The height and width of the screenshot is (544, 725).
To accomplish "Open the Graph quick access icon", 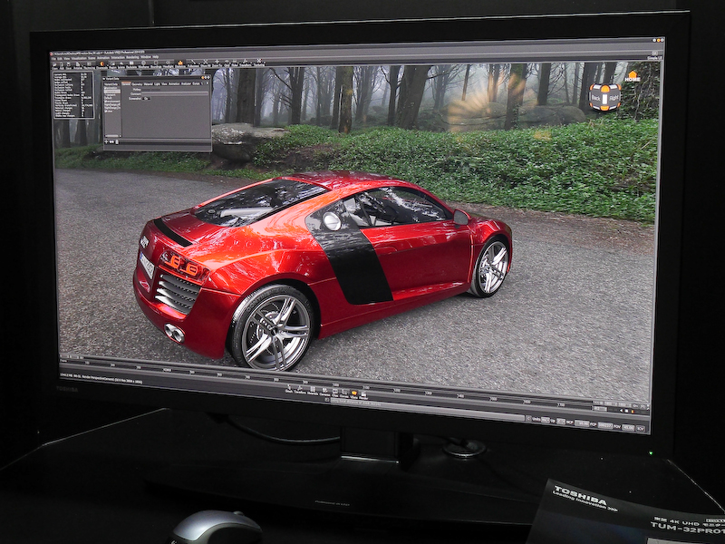I will point(289,389).
